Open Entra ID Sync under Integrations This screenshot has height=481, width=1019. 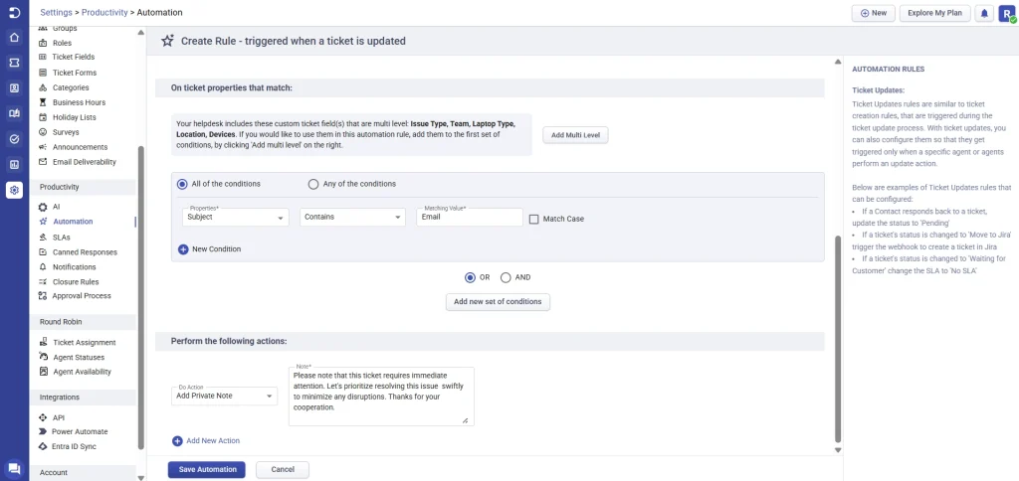click(74, 446)
